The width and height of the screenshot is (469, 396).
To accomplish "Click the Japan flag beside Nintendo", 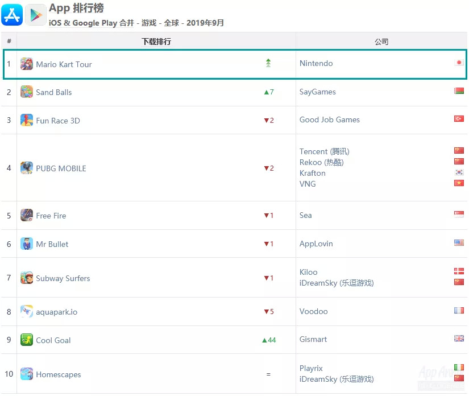I will pyautogui.click(x=459, y=63).
